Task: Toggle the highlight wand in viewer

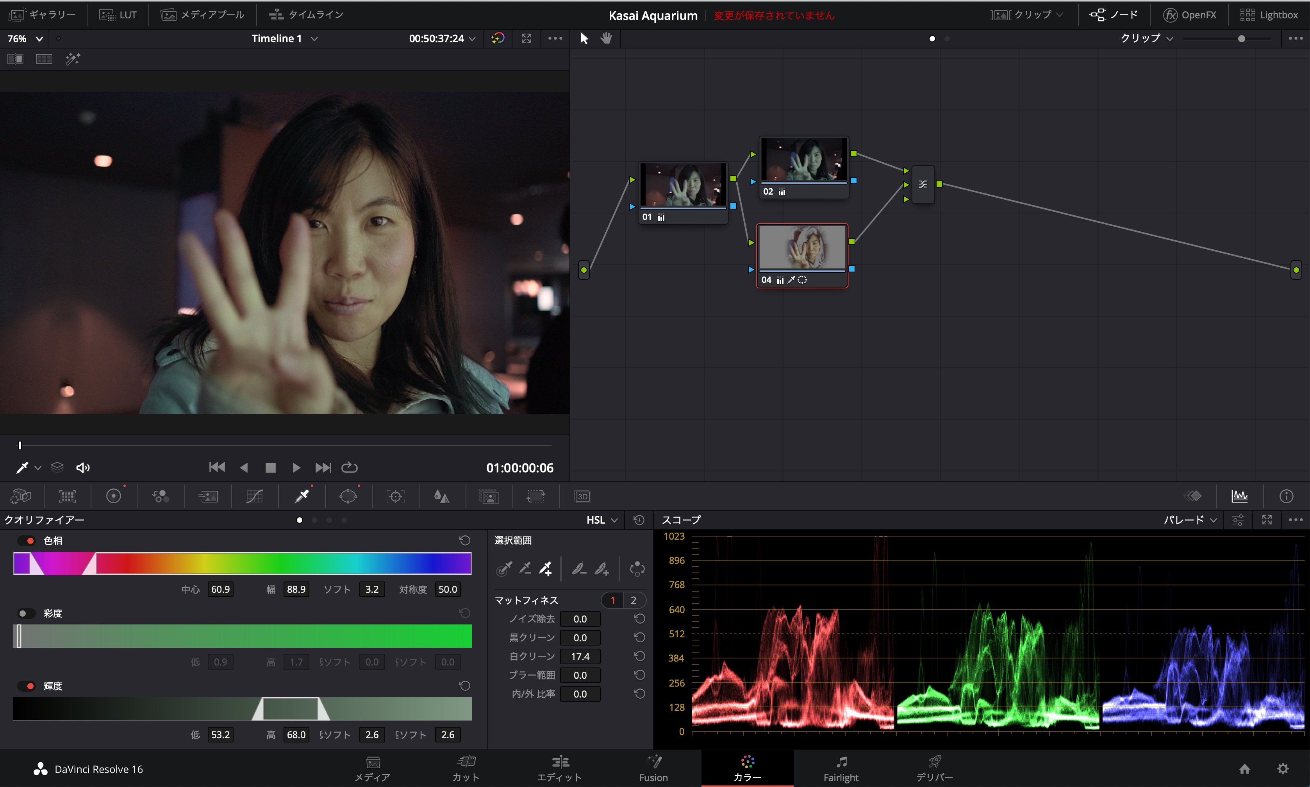Action: (x=73, y=59)
